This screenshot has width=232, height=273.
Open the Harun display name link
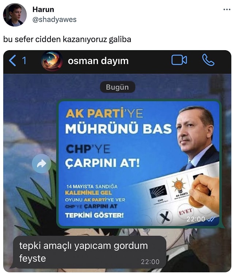tap(43, 10)
